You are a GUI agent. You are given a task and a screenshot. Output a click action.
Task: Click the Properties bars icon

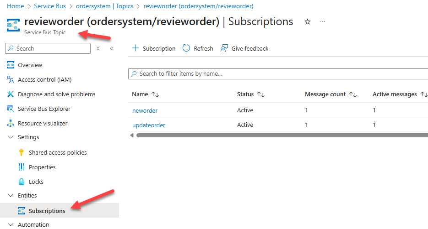(22, 167)
